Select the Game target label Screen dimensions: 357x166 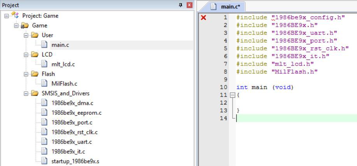click(40, 26)
